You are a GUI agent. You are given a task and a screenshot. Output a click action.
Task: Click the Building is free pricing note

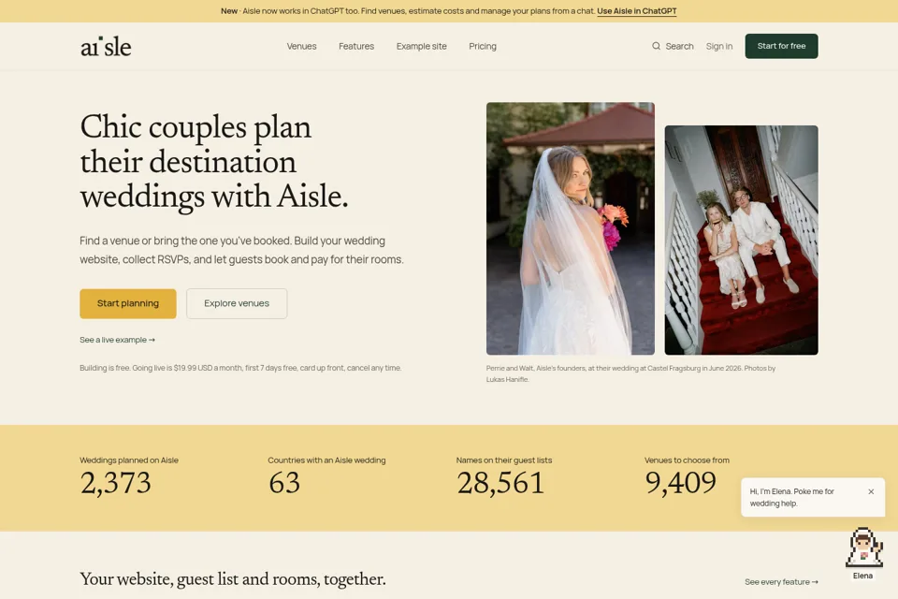(240, 368)
